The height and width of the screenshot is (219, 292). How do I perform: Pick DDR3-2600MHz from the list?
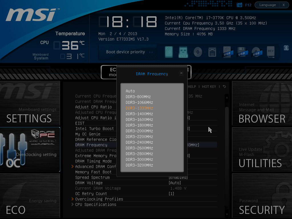[139, 148]
